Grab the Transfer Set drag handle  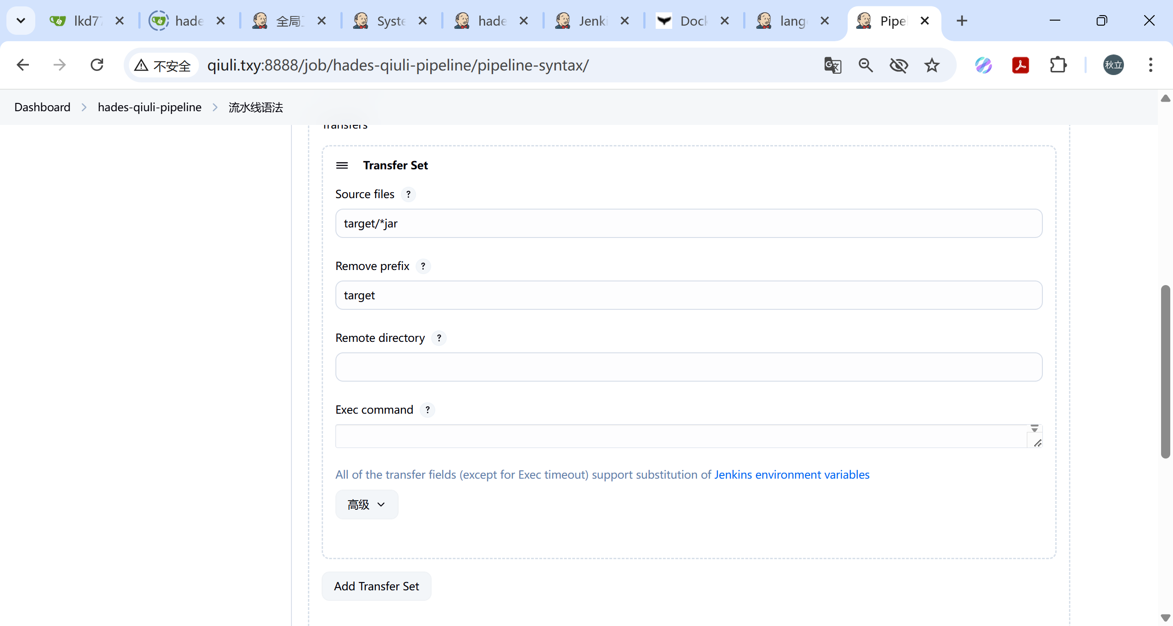coord(342,166)
